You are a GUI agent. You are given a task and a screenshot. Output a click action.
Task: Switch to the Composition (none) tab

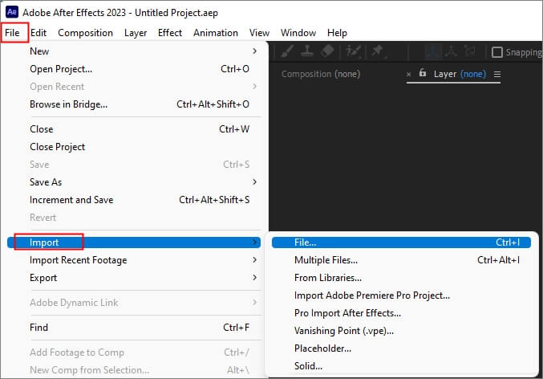tap(321, 74)
